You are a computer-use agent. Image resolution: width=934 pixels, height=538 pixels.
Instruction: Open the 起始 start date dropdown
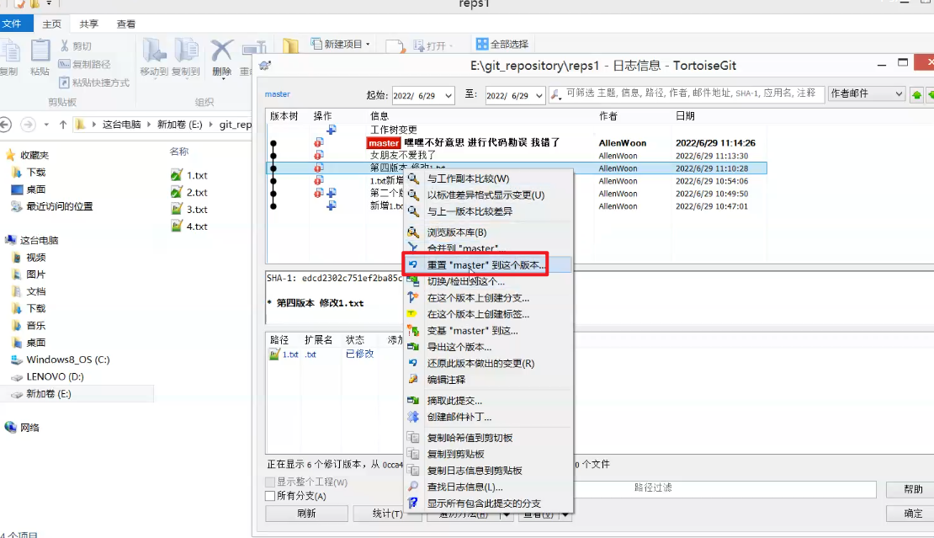[448, 95]
